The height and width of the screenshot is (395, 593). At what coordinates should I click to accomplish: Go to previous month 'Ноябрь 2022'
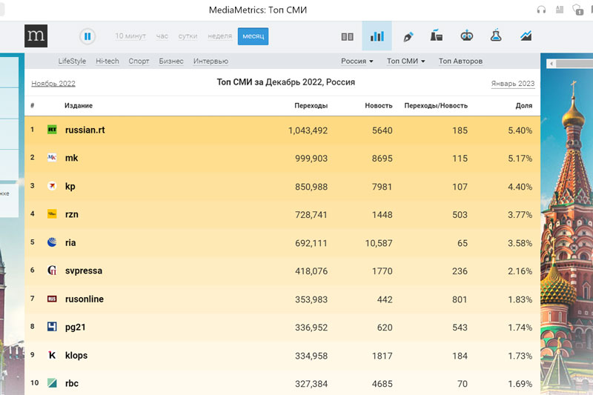53,84
